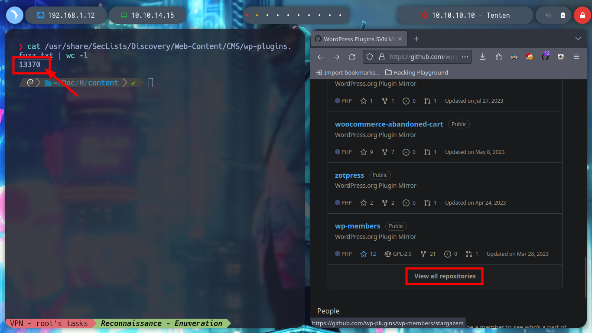The width and height of the screenshot is (592, 333).
Task: Click wp-members GPL-2.0 license icon
Action: [x=387, y=254]
